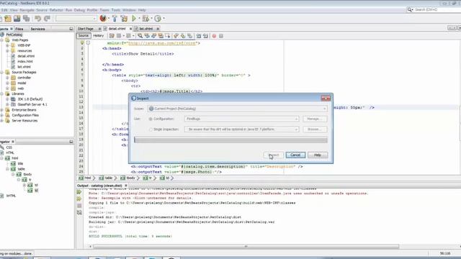The width and height of the screenshot is (461, 259).
Task: Switch to the Services tab
Action: (x=37, y=29)
